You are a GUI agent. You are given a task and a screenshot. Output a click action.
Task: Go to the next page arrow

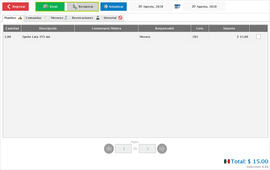tap(162, 149)
